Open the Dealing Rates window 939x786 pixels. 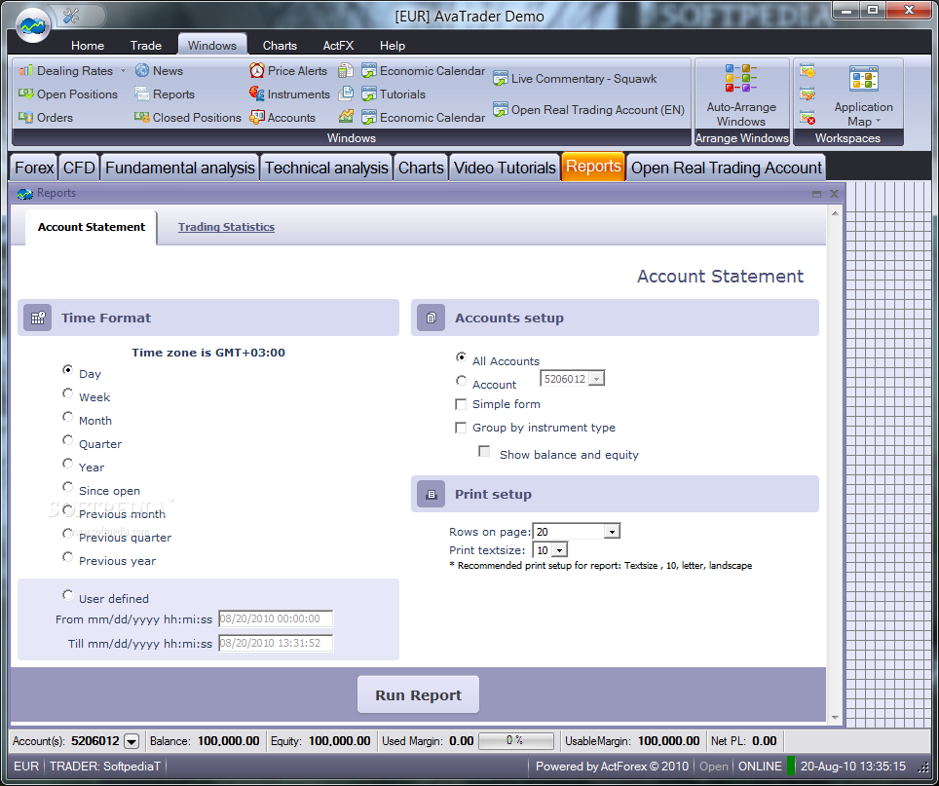[x=66, y=71]
